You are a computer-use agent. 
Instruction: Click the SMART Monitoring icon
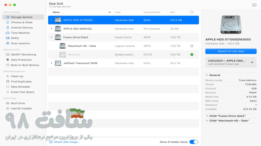pyautogui.click(x=8, y=54)
